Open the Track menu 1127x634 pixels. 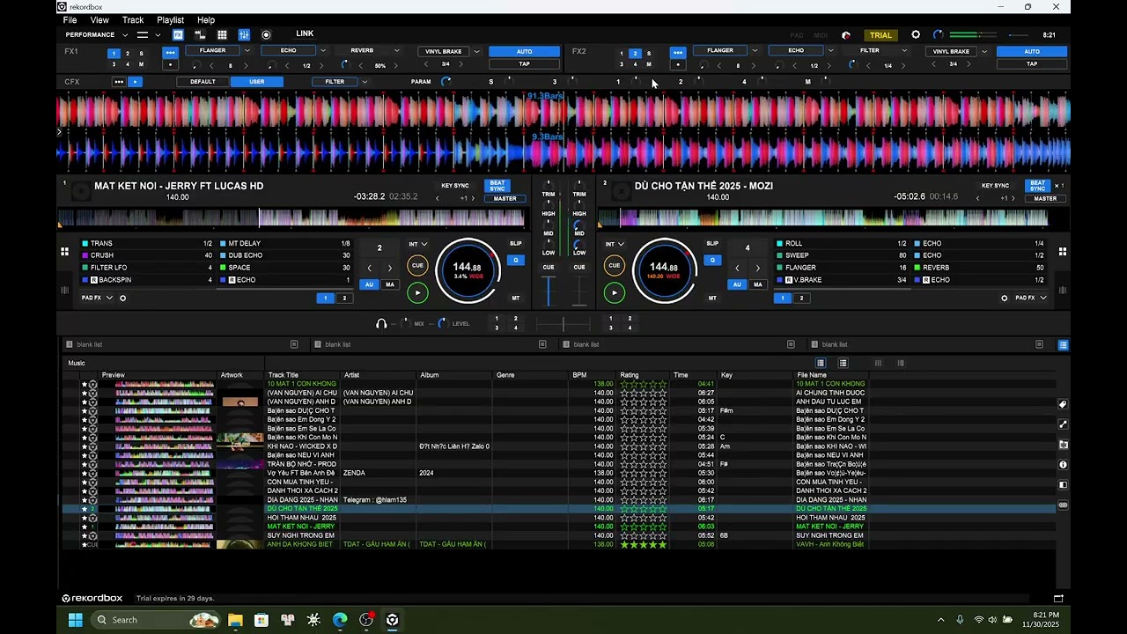point(133,20)
